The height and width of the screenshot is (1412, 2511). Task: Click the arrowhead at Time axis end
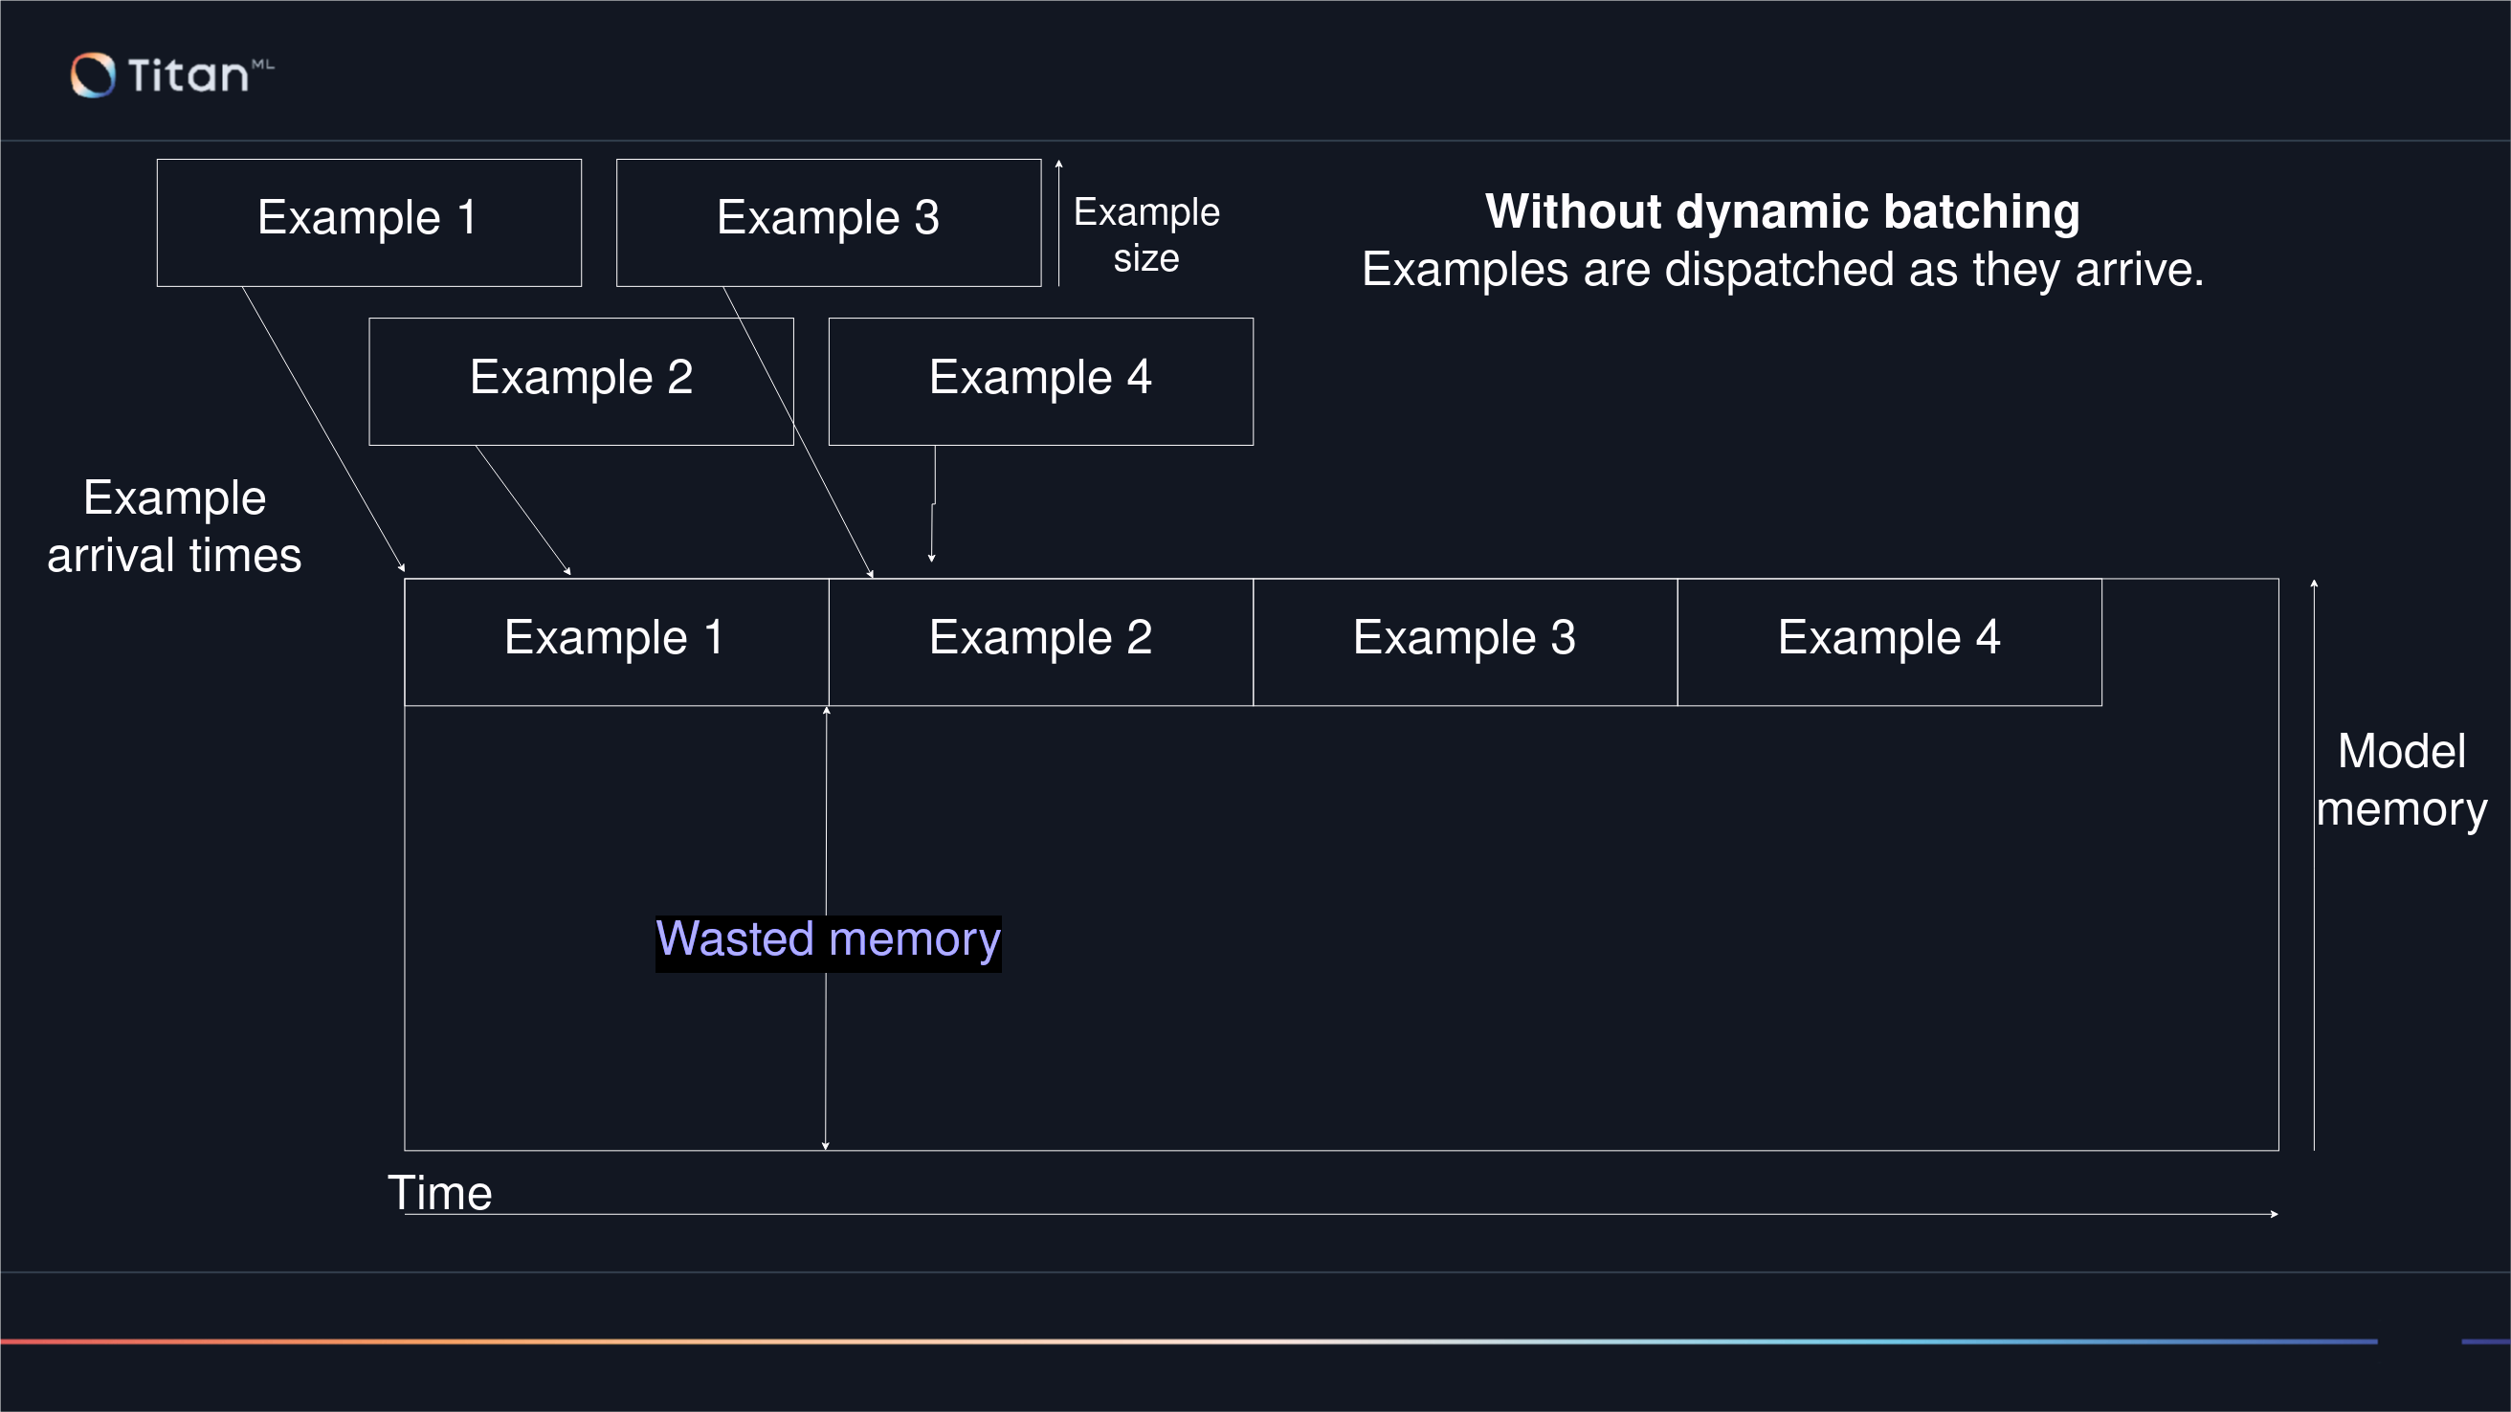click(x=2273, y=1214)
